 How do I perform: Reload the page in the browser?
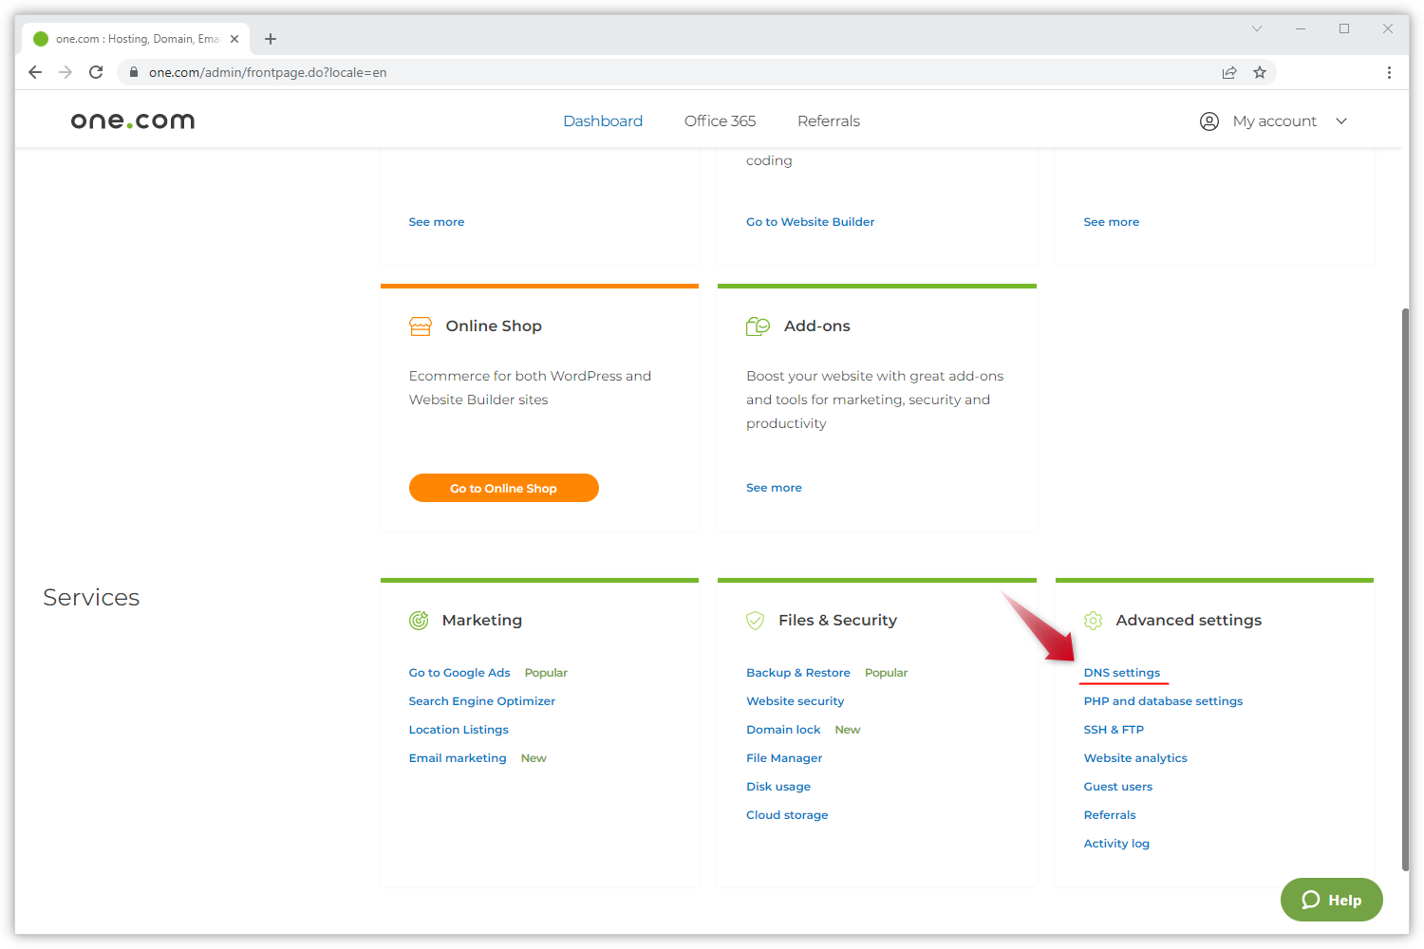click(x=96, y=72)
